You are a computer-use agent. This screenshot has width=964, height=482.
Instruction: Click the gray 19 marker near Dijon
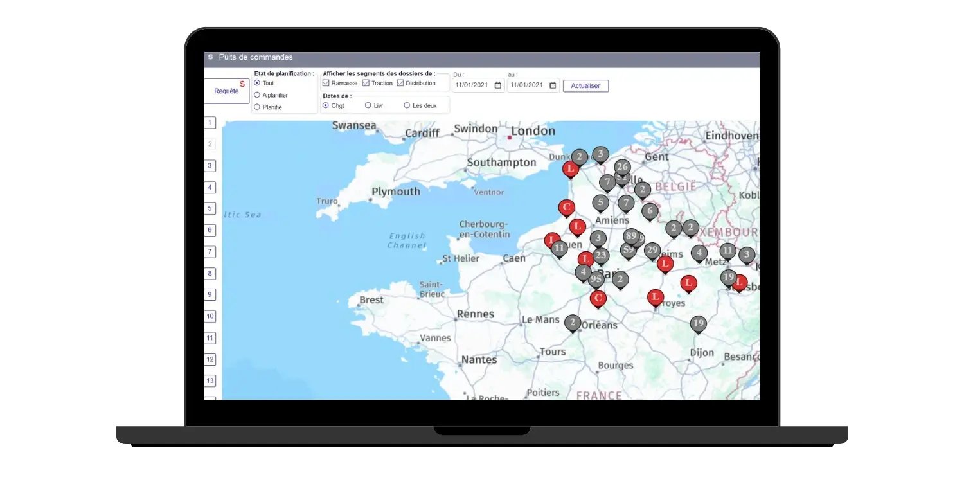(x=698, y=323)
